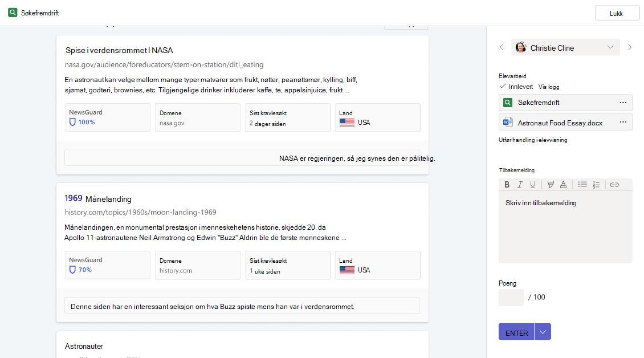Click the Lukk button

click(x=617, y=13)
